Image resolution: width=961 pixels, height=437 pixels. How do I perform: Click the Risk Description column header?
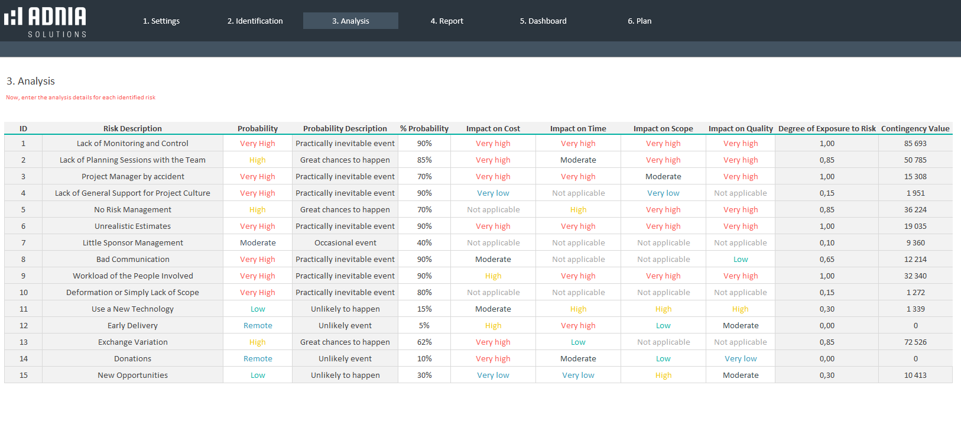(x=132, y=128)
